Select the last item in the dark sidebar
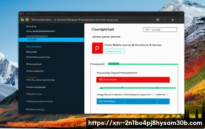This screenshot has height=129, width=205. click(x=35, y=109)
